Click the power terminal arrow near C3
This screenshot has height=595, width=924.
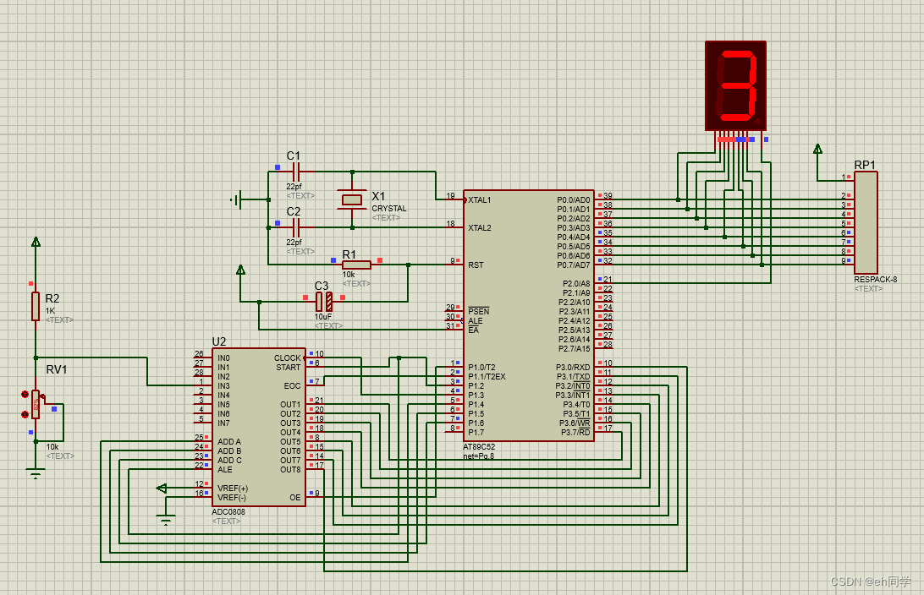240,270
